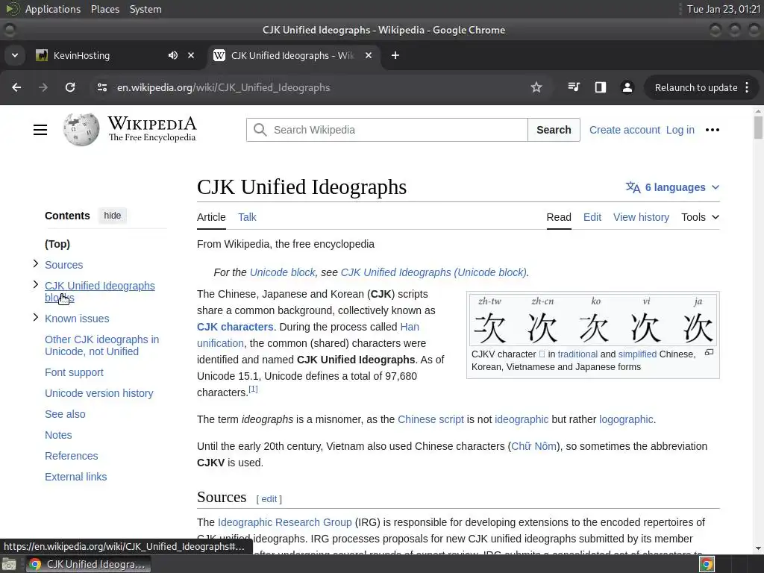Open Chrome window from the taskbar

pyautogui.click(x=88, y=564)
